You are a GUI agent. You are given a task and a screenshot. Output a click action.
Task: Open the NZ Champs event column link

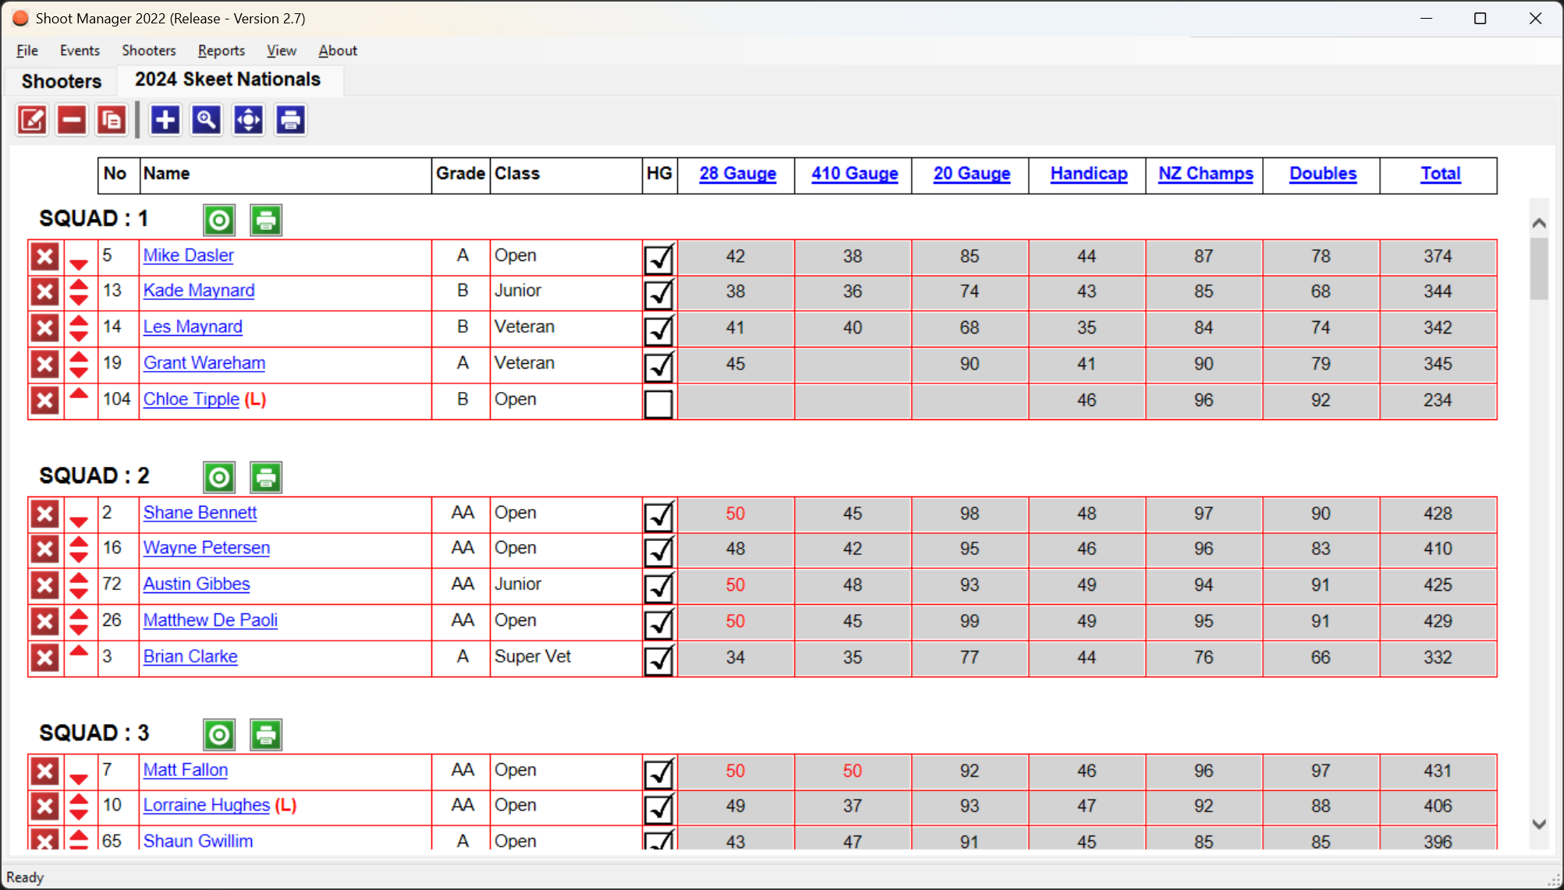tap(1206, 174)
